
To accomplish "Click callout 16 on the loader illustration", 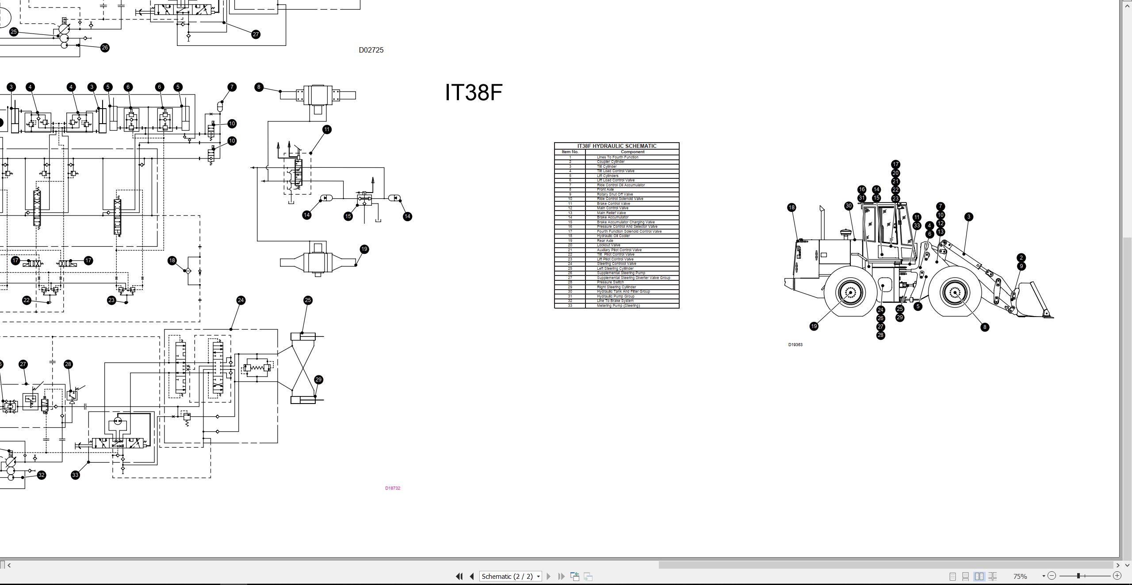I will coord(861,190).
